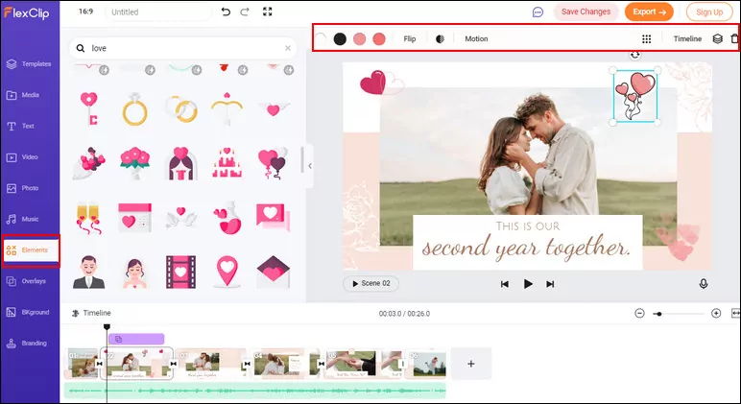This screenshot has width=741, height=404.
Task: Add the wedding arch element
Action: pos(181,163)
